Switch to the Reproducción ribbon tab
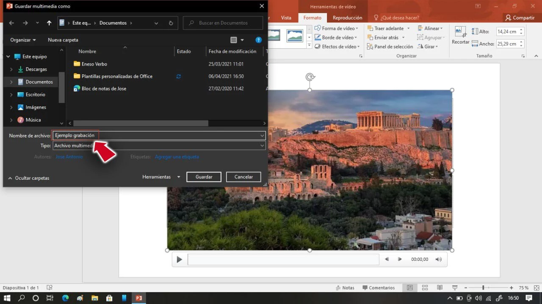This screenshot has width=542, height=304. (x=347, y=18)
